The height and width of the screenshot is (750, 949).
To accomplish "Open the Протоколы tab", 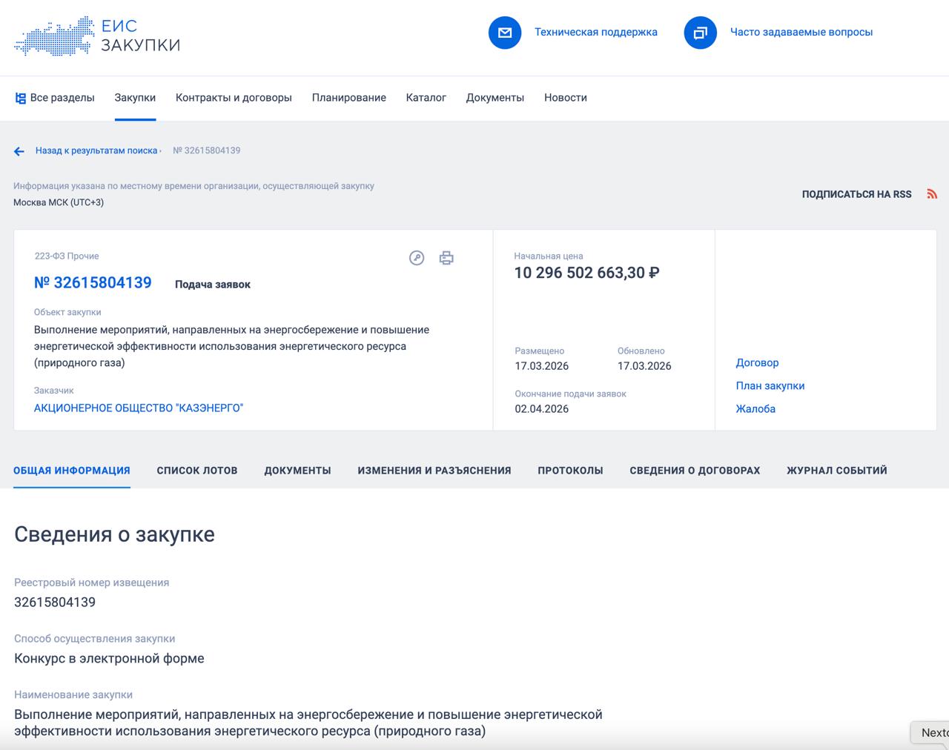I will [x=570, y=471].
